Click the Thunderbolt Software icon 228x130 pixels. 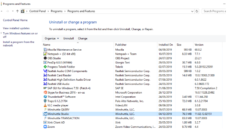point(45,96)
